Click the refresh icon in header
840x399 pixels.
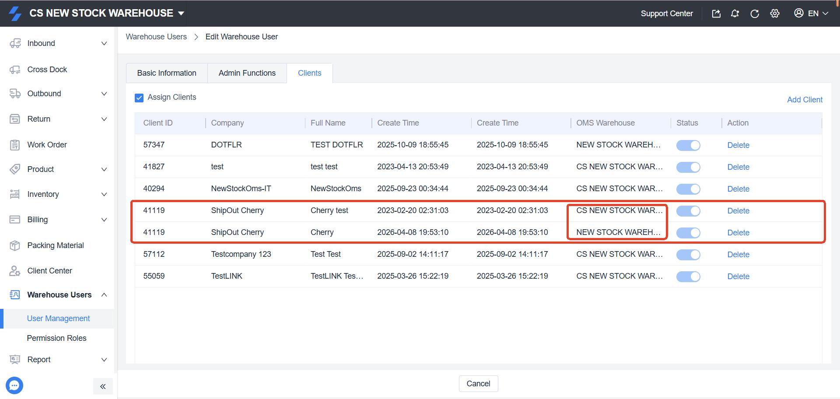coord(755,14)
